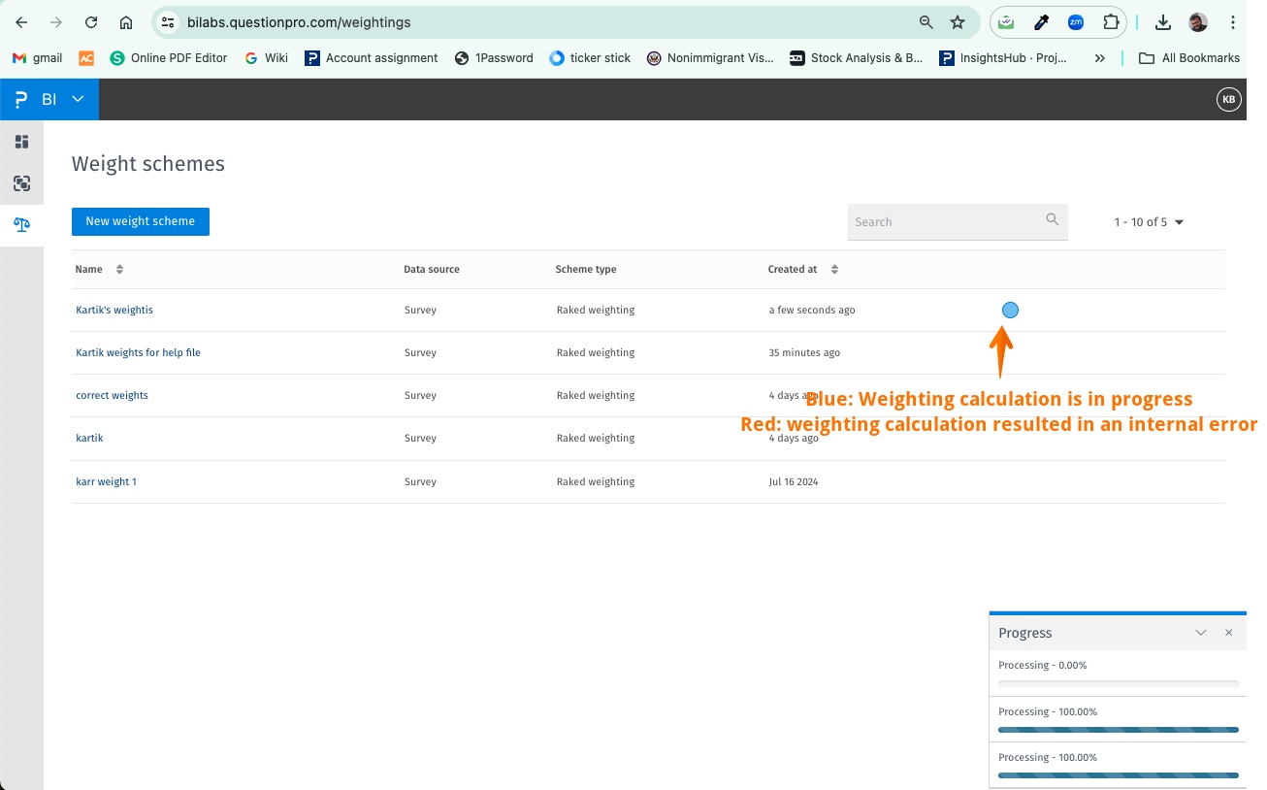Screen dimensions: 1267x790
Task: Click Survey in Kartik's weightis row
Action: (420, 311)
